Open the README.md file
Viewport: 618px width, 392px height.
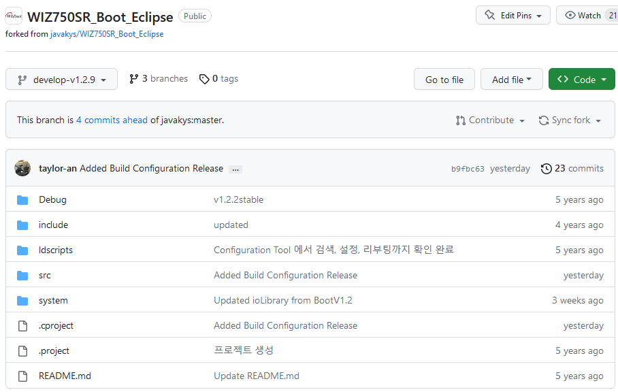(65, 376)
